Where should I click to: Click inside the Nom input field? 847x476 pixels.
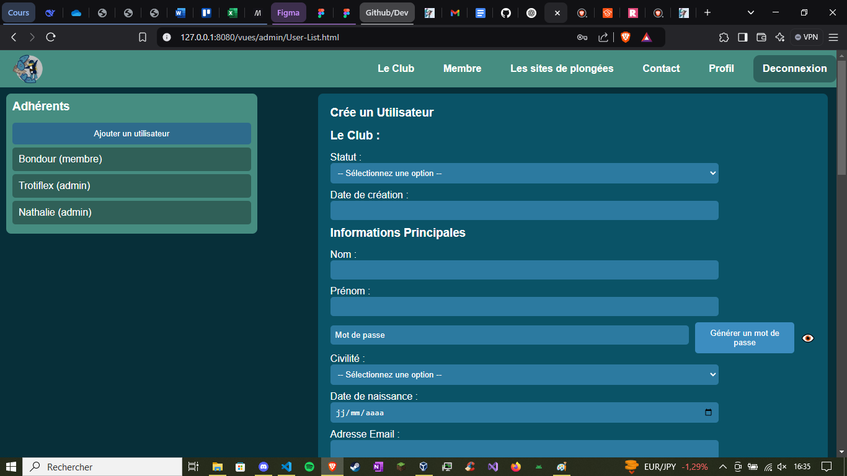[524, 270]
